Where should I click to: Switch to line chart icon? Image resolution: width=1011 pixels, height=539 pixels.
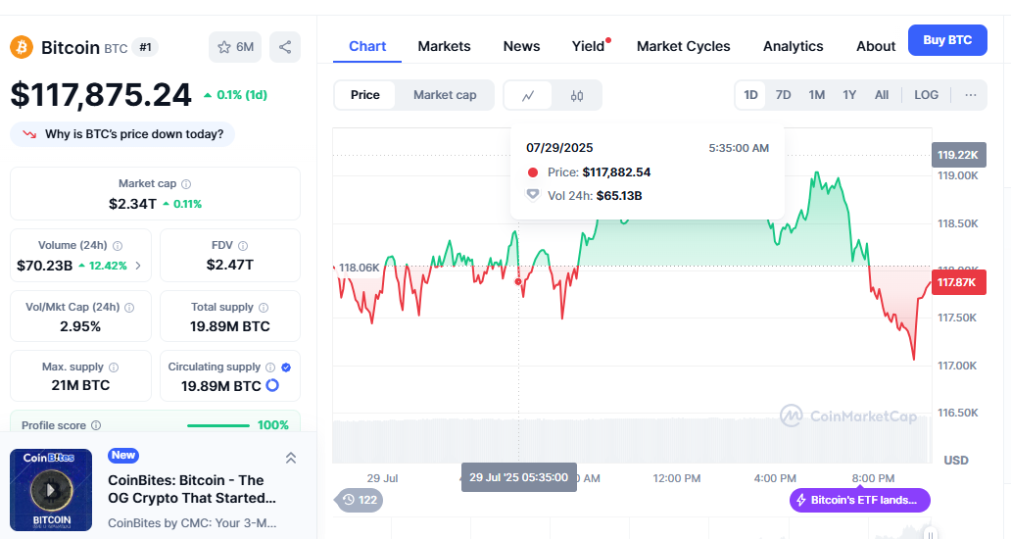(528, 95)
